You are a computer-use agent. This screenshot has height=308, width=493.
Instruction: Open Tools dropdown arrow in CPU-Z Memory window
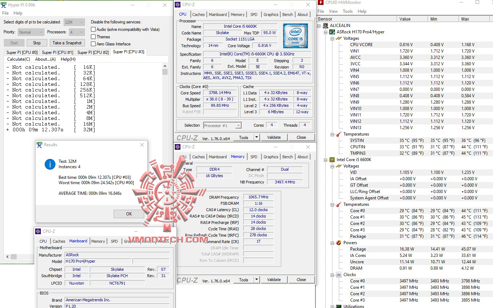point(256,280)
